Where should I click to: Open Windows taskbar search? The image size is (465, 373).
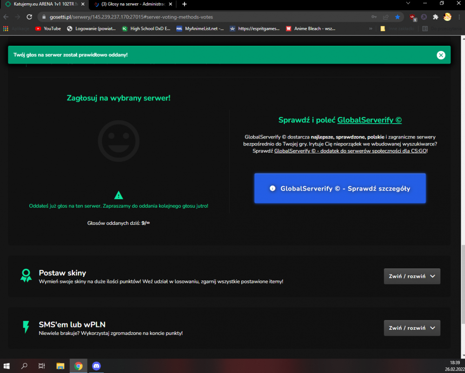(24, 366)
